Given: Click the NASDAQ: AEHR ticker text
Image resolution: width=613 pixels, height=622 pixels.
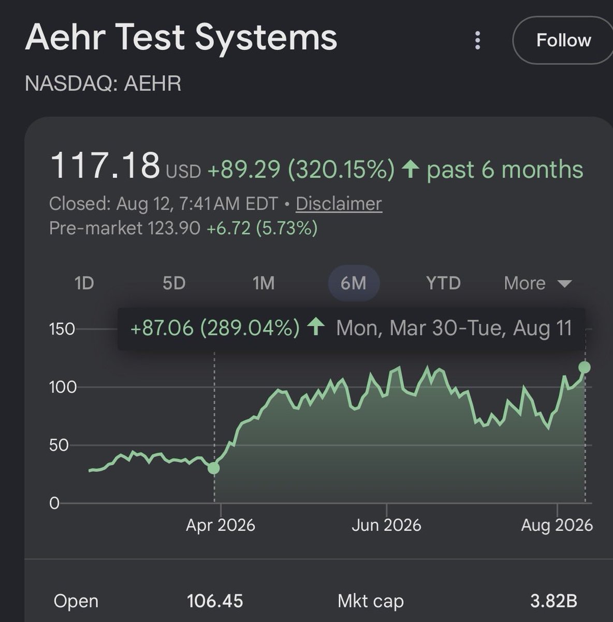Looking at the screenshot, I should click(103, 83).
